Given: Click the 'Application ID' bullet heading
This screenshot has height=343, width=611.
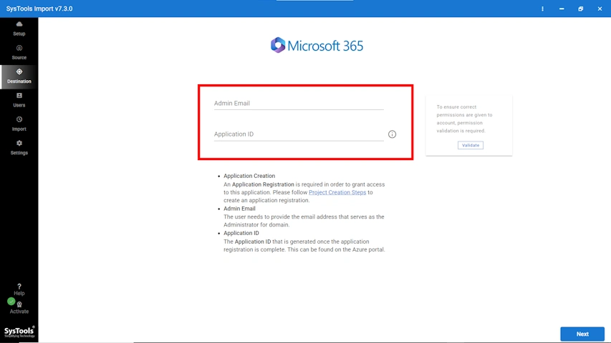Looking at the screenshot, I should [241, 233].
